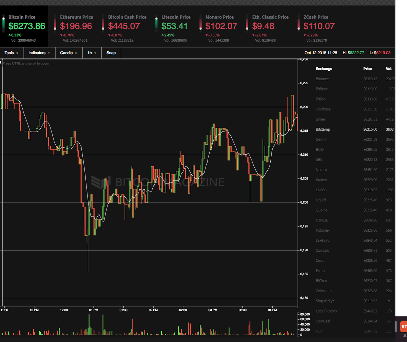Change the 1h interval dropdown
The width and height of the screenshot is (407, 342).
92,53
